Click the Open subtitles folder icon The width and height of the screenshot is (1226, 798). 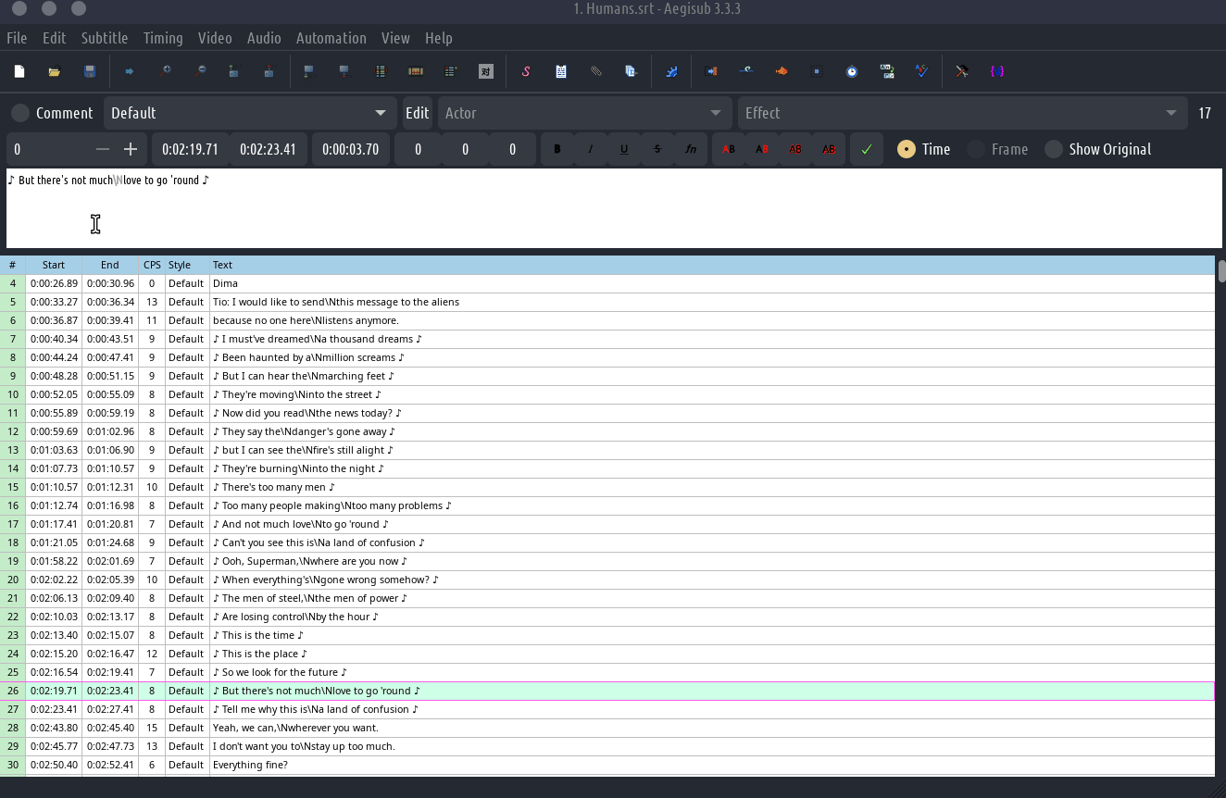click(55, 71)
